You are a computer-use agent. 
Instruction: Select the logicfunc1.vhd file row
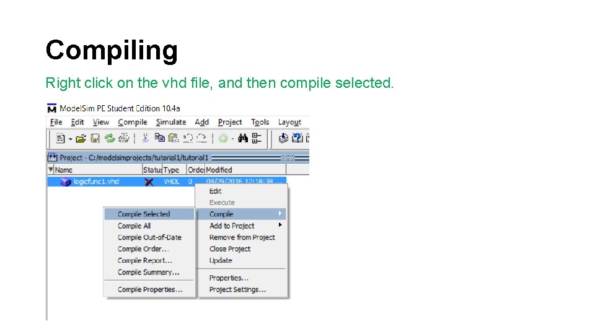167,182
